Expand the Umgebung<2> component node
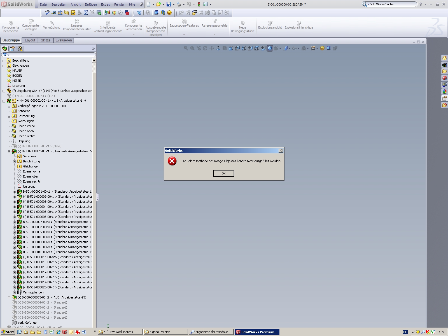The width and height of the screenshot is (448, 336). coord(4,91)
